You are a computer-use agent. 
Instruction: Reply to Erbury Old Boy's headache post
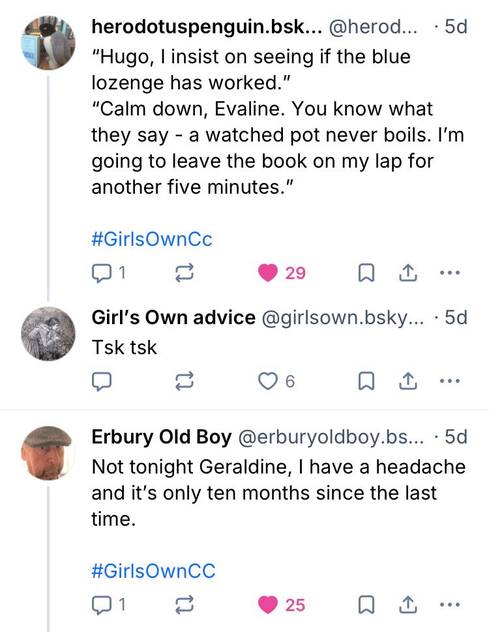coord(102,606)
